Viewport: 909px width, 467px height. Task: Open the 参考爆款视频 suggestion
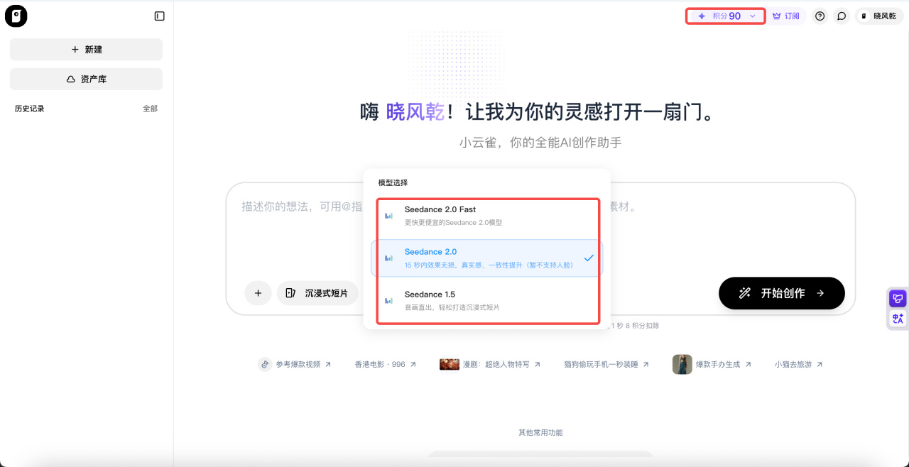pos(295,364)
